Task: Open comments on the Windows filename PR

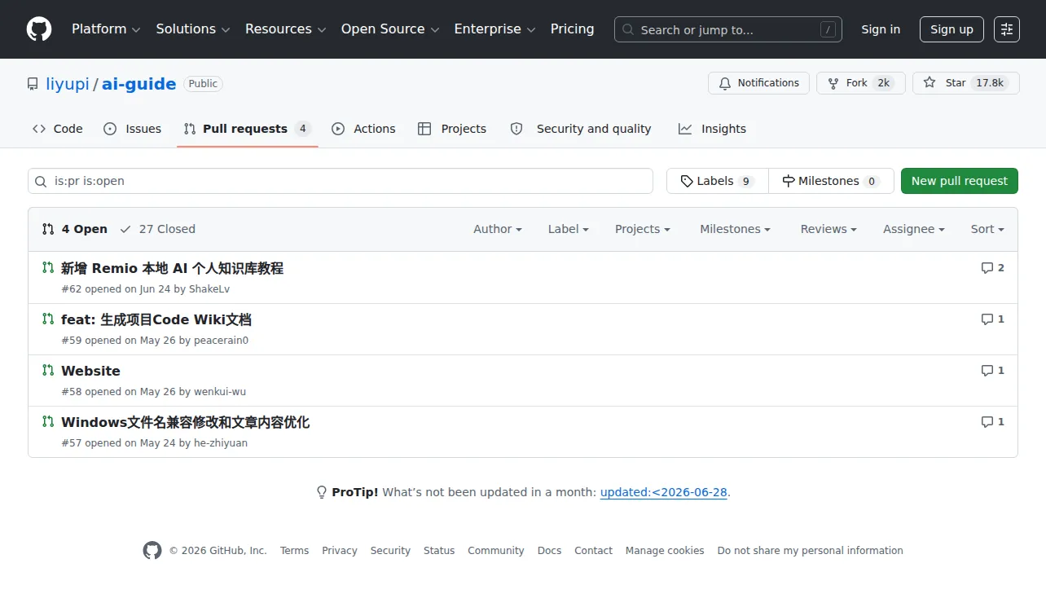Action: tap(992, 422)
